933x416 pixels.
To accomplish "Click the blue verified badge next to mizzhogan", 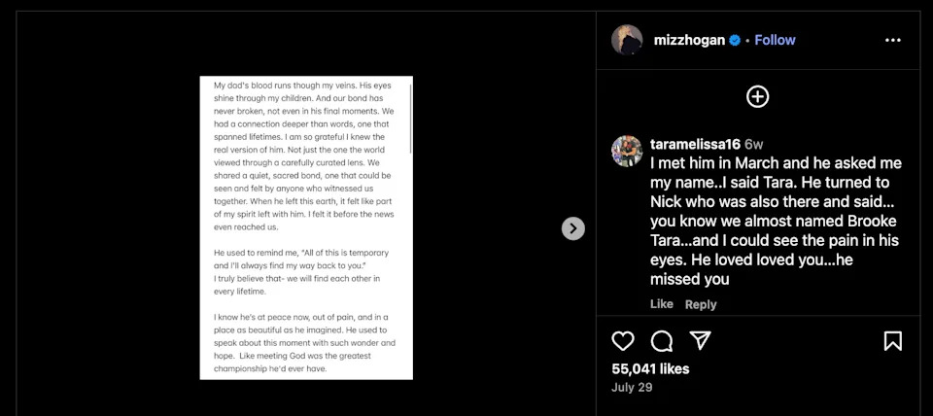I will [735, 41].
